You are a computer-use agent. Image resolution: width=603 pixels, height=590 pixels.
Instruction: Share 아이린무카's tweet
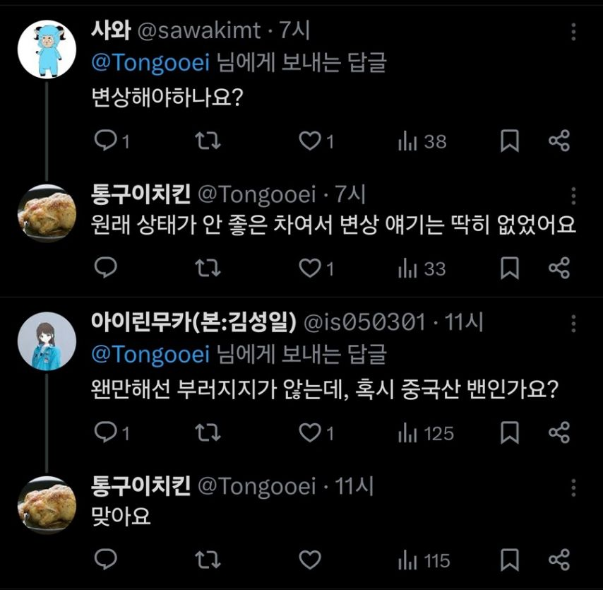559,432
